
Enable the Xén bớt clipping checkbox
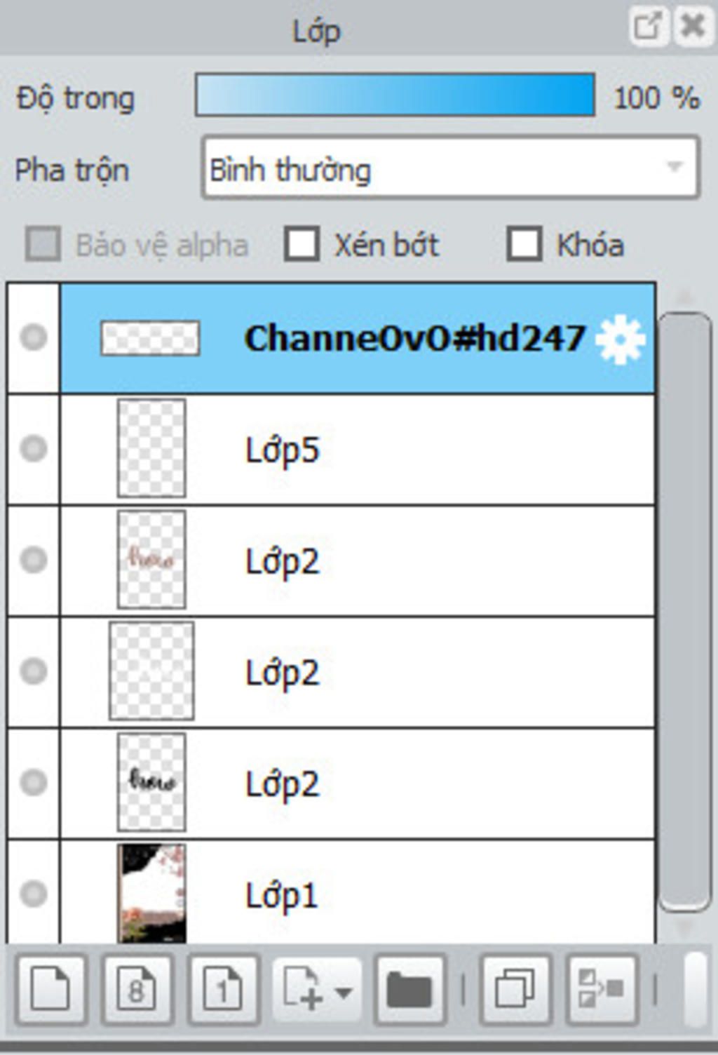302,244
